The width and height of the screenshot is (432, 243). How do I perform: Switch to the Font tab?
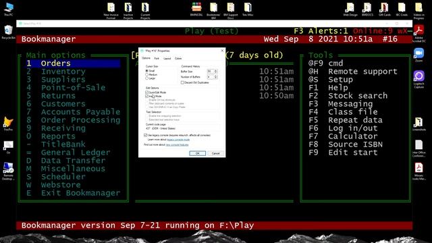click(x=157, y=59)
